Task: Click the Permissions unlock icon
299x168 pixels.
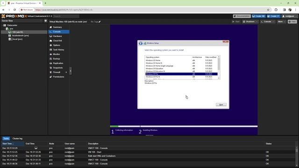Action: [51, 77]
